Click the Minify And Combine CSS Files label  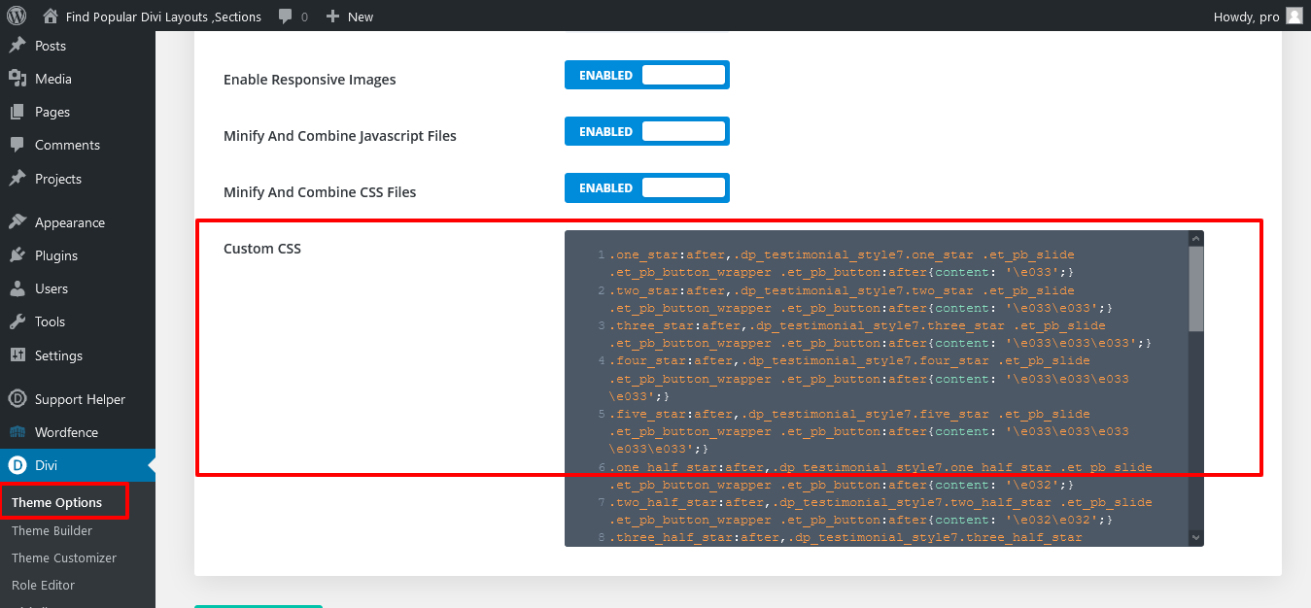click(320, 192)
